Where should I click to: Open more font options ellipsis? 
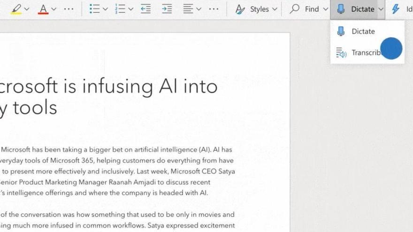(69, 9)
